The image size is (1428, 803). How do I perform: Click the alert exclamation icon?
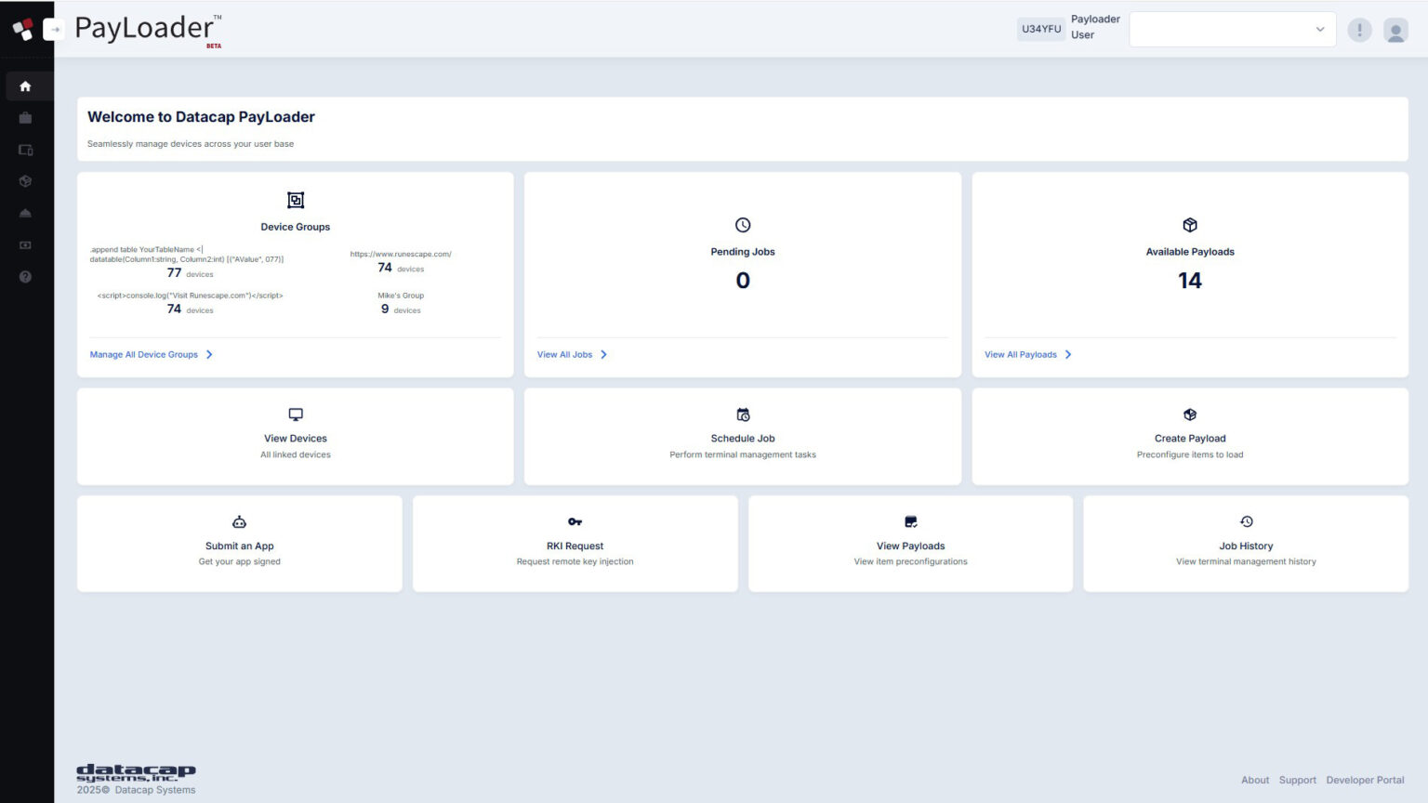click(1359, 30)
